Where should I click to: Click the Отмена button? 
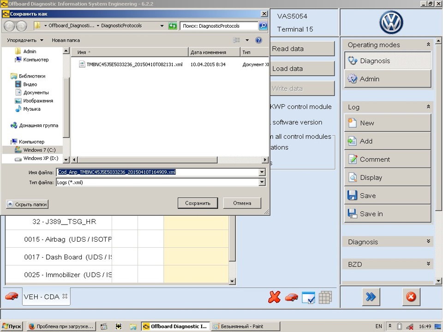242,203
